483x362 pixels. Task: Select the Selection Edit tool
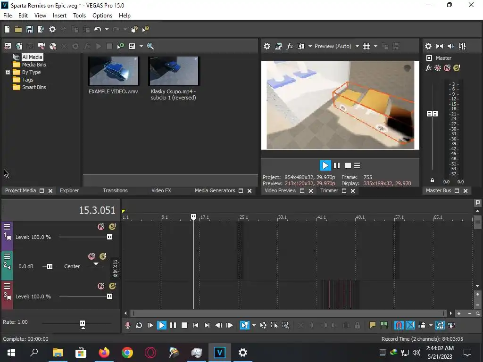(x=274, y=325)
